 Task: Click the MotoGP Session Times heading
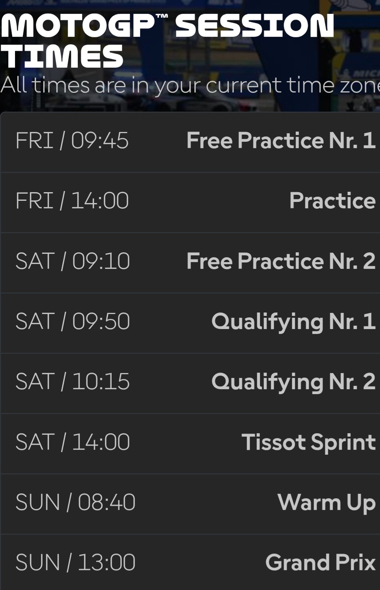pyautogui.click(x=167, y=41)
